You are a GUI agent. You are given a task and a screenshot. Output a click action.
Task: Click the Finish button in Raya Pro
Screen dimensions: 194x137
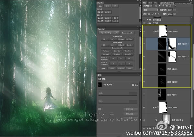coord(112,68)
